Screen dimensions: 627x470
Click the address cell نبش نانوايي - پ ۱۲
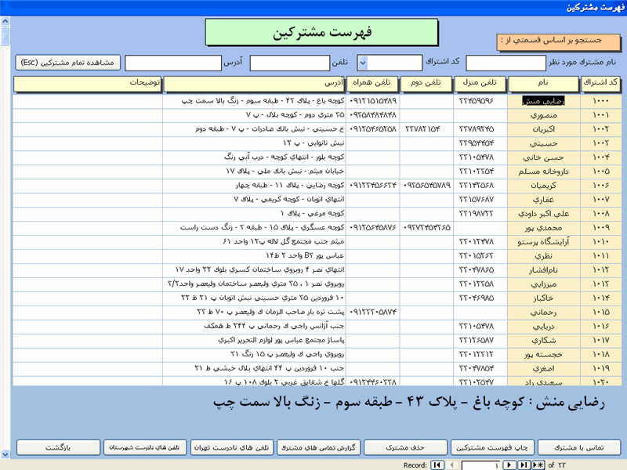coord(254,143)
